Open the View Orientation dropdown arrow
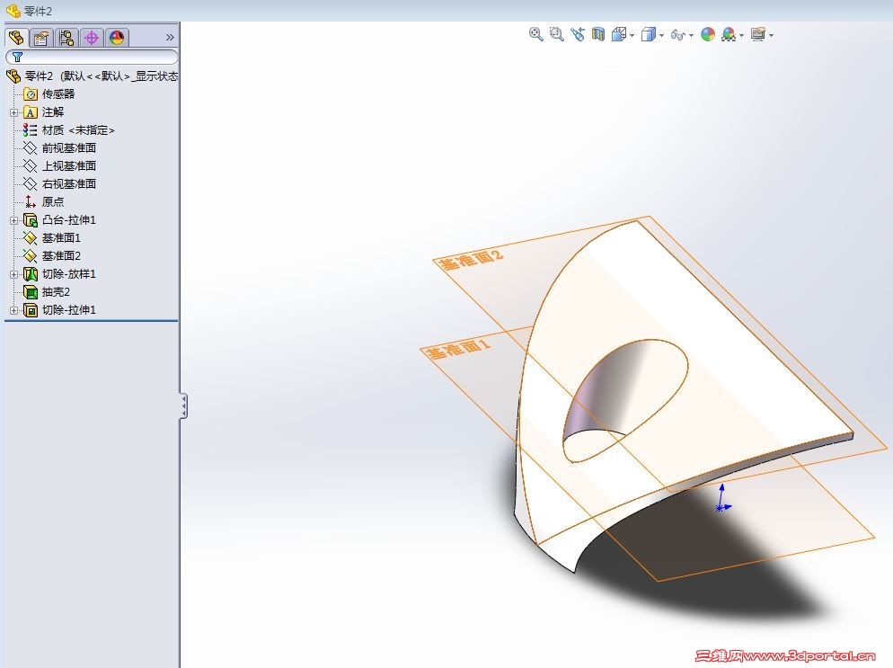 [632, 35]
